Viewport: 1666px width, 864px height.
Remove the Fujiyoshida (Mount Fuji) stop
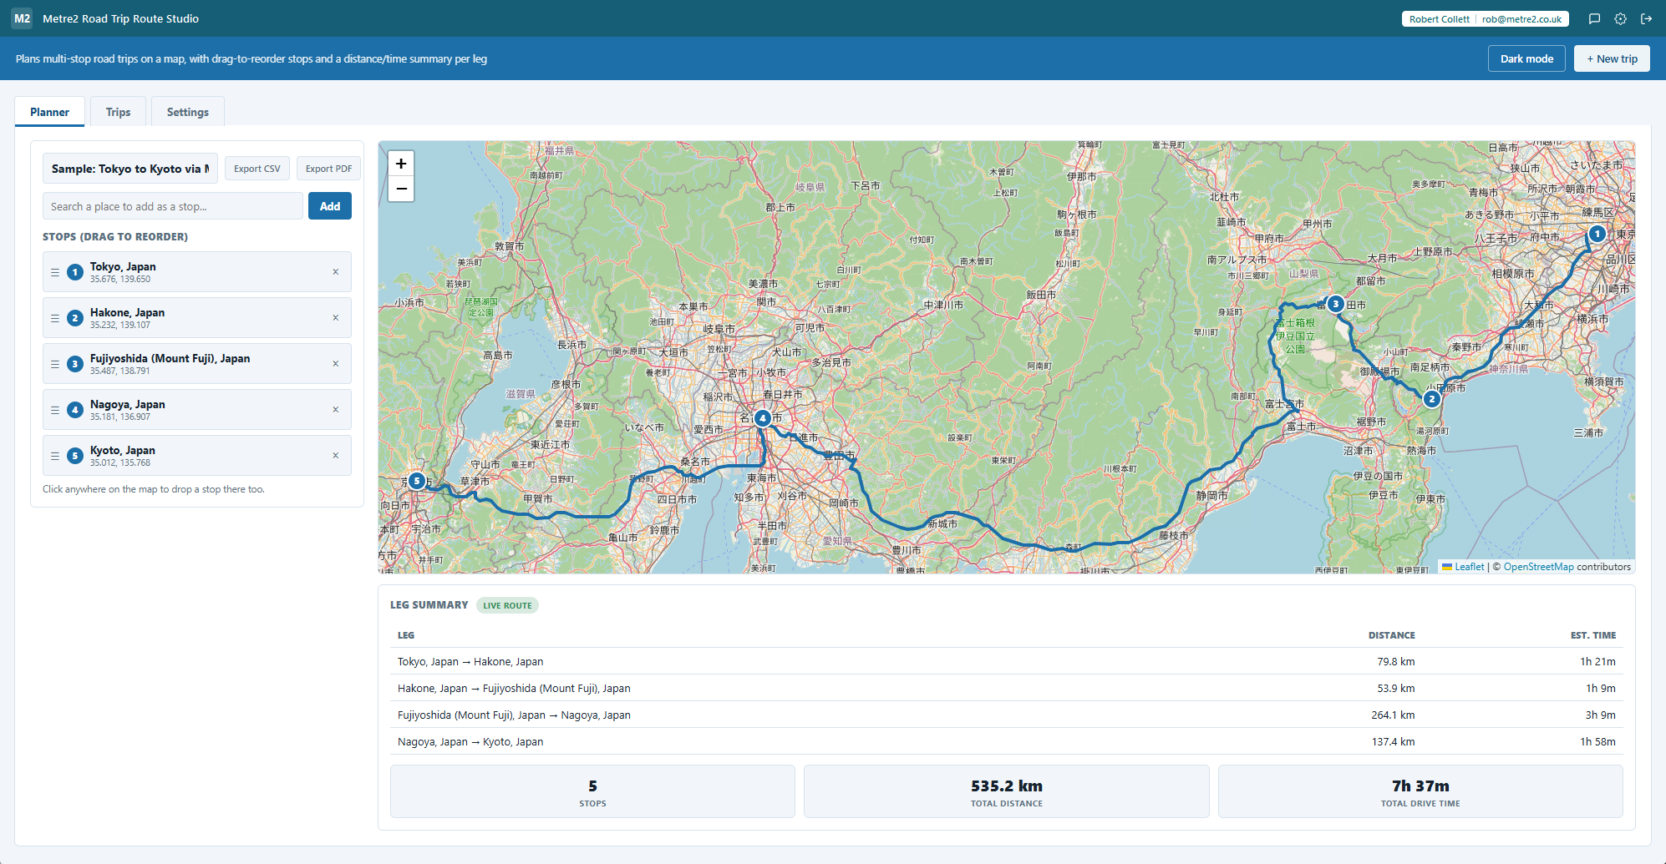(x=336, y=364)
